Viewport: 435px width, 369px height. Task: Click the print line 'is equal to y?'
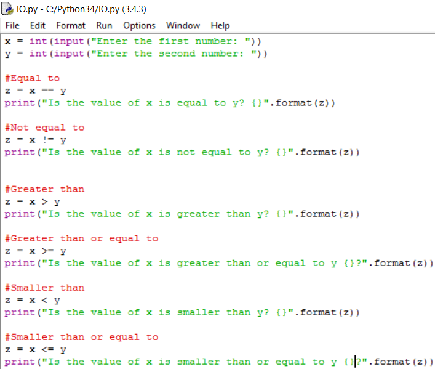click(170, 103)
